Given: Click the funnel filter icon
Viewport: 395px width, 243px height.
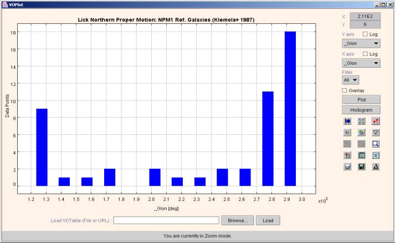Looking at the screenshot, I should [x=376, y=133].
